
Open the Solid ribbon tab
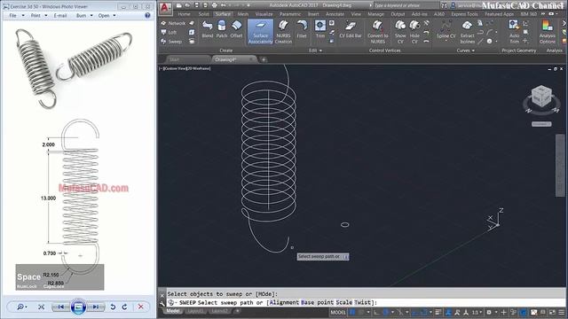click(x=203, y=14)
